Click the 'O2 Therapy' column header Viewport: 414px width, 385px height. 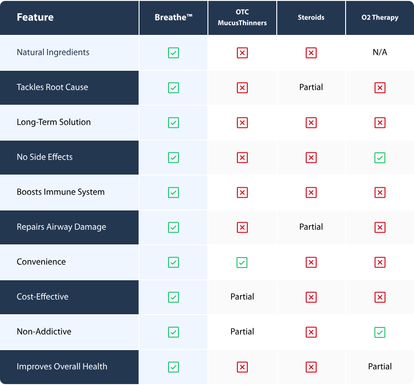coord(380,17)
